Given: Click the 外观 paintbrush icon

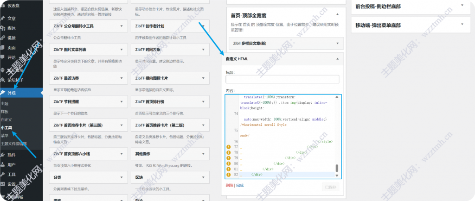Looking at the screenshot, I should [3, 93].
